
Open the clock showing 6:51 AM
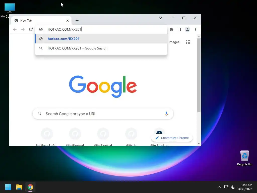[245, 187]
